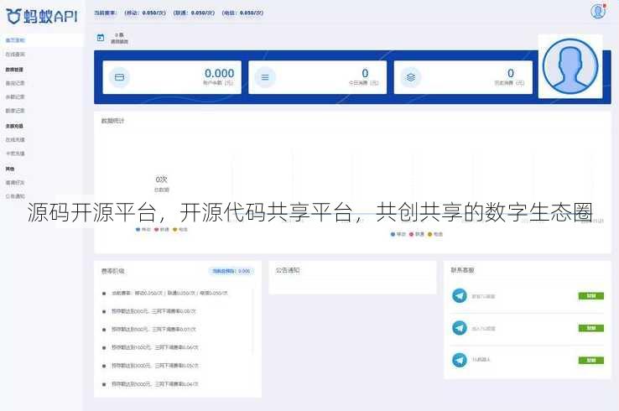Screen dimensions: 619x411
Task: Toggle red 联通 legend under the line chart
Action: point(417,234)
